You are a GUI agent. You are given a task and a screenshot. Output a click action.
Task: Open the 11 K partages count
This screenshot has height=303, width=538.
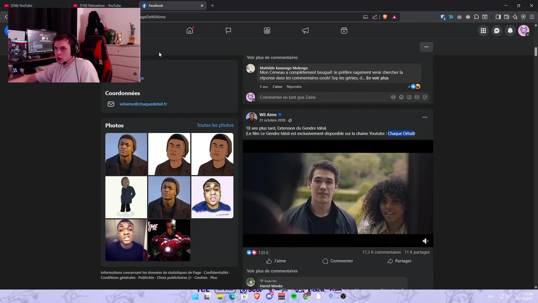tap(417, 252)
